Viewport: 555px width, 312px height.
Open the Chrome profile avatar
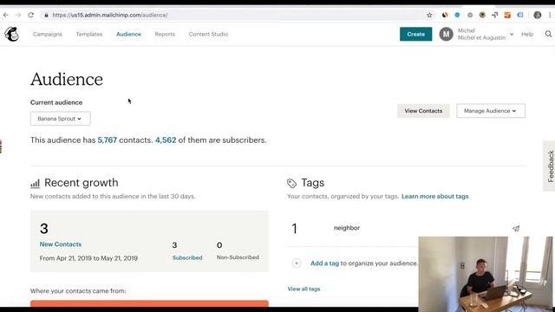(538, 15)
